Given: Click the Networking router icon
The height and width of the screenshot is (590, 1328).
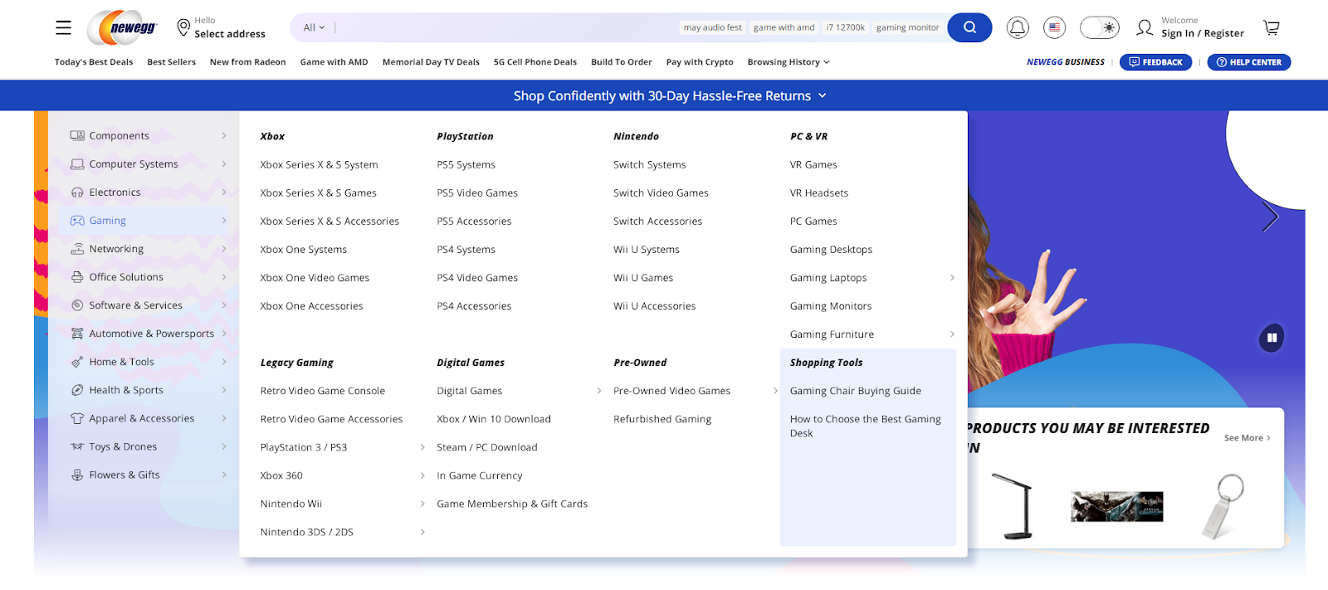Looking at the screenshot, I should (x=77, y=249).
